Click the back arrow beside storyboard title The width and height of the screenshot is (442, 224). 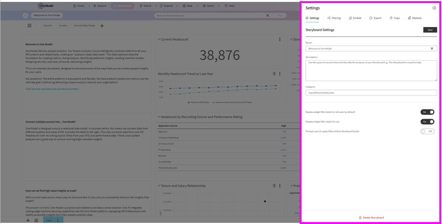click(25, 15)
